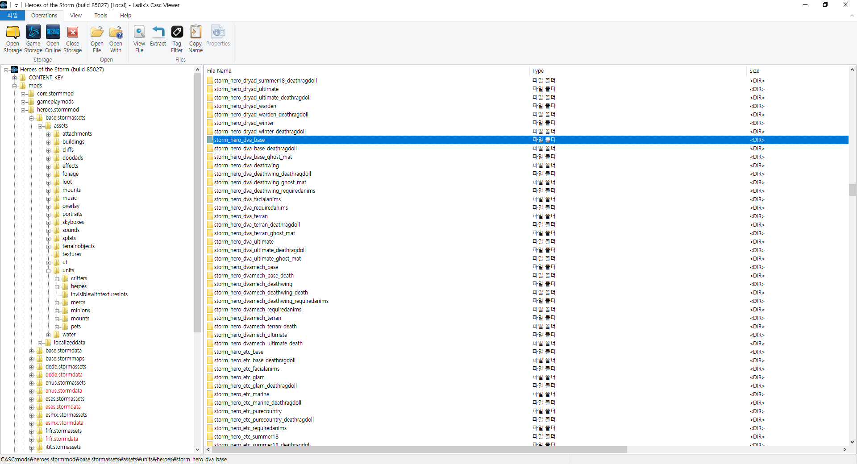Click the file list horizontal scrollbar thumb

(x=419, y=450)
